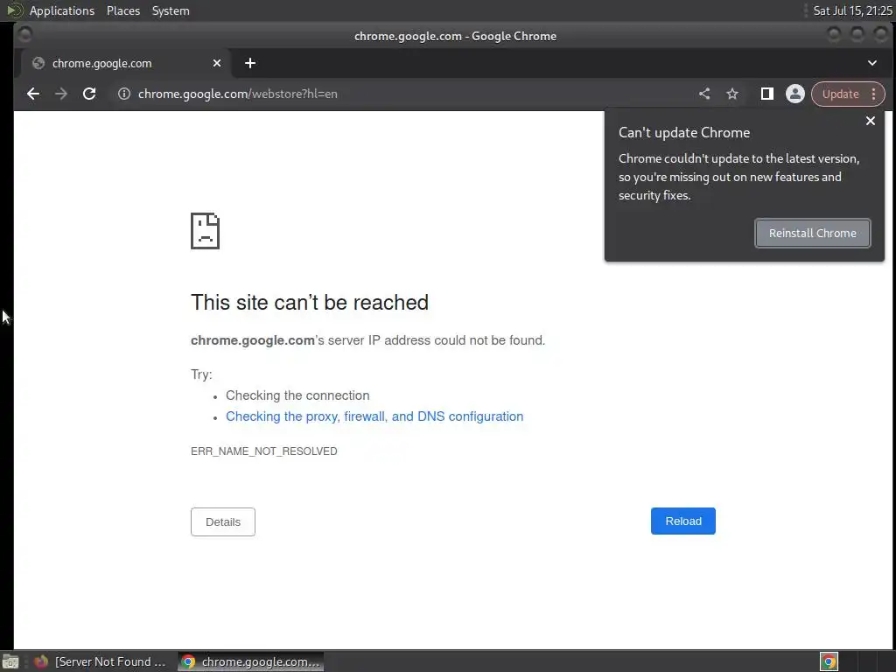Click the blue Reload button
896x672 pixels.
click(x=682, y=521)
